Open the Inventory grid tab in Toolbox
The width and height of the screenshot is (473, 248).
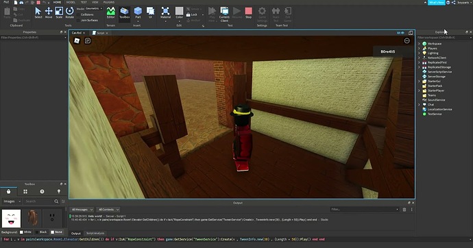click(25, 191)
